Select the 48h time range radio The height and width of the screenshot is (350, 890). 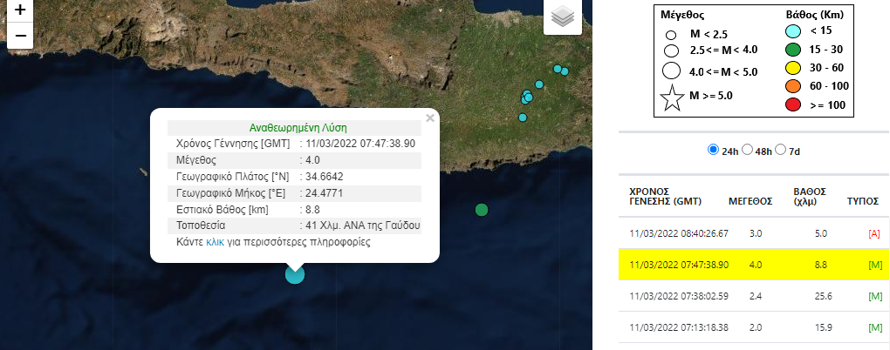coord(747,150)
